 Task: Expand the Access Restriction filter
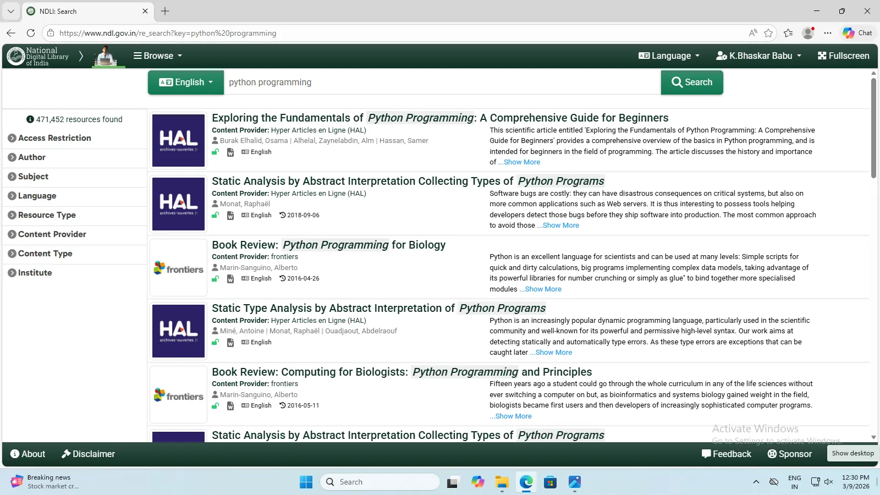click(54, 138)
